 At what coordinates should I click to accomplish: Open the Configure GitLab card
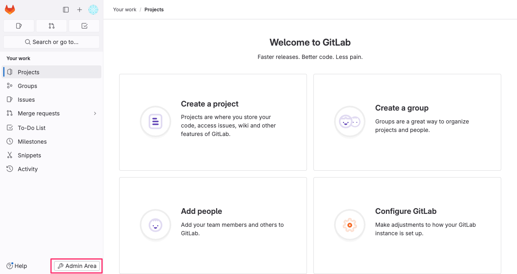click(x=407, y=226)
